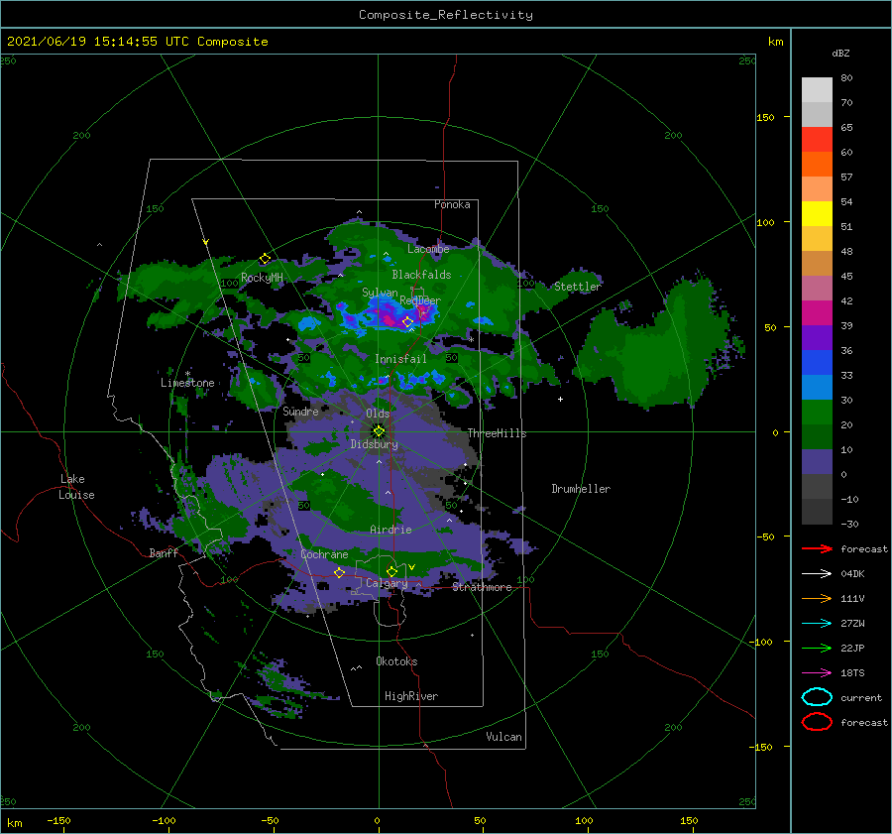Select the light blue 33 dBZ swatch

817,387
